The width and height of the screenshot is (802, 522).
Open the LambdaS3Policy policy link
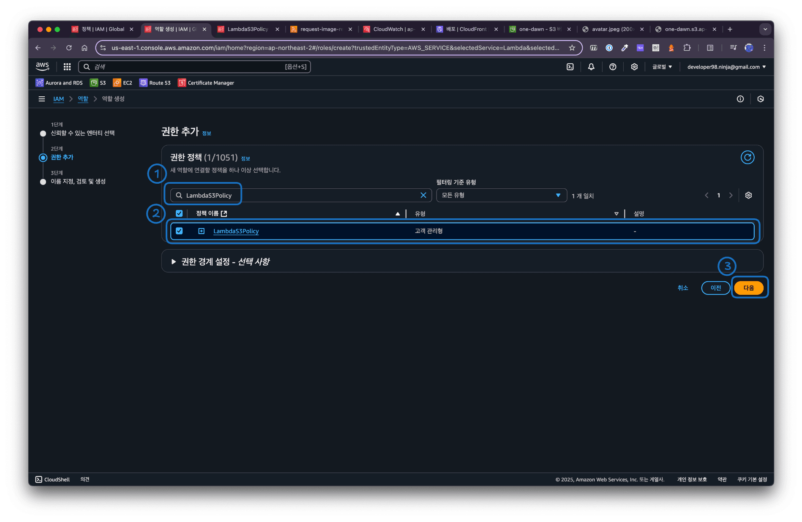pyautogui.click(x=236, y=231)
